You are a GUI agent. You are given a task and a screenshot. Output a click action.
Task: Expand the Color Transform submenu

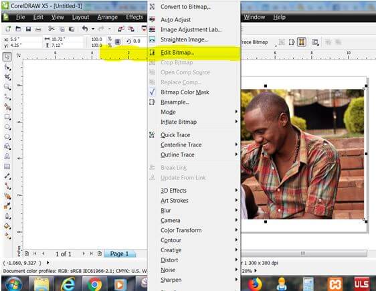click(x=194, y=230)
